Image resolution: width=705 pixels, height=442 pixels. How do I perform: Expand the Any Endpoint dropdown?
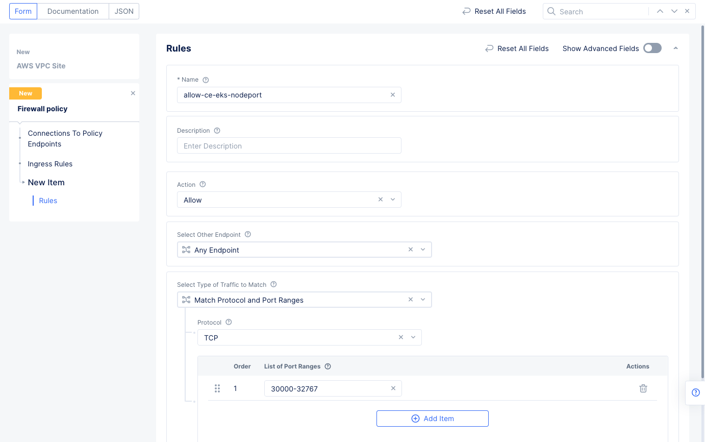point(423,250)
